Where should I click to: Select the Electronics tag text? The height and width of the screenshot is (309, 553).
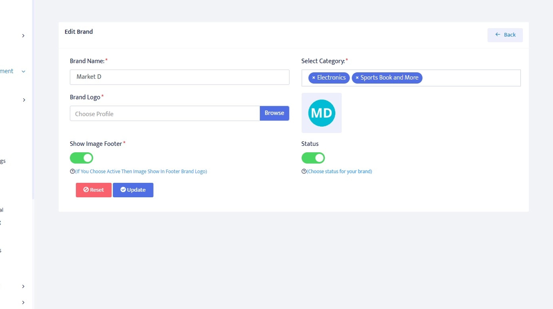[331, 78]
